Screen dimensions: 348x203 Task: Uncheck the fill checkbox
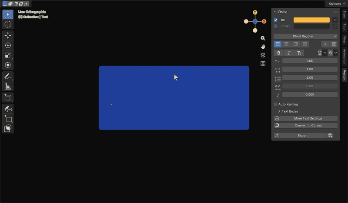pos(276,20)
